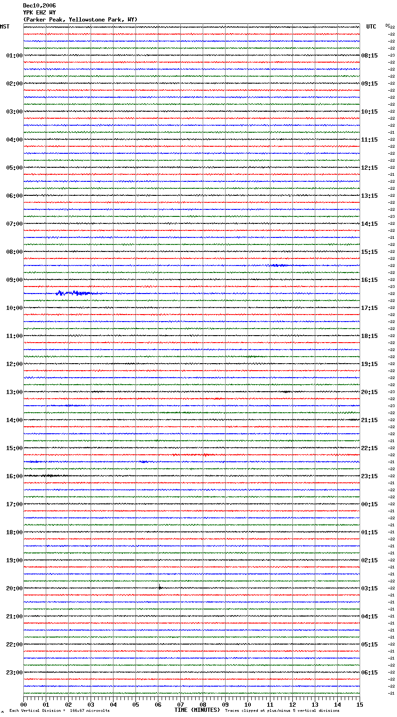397x717 pixels.
Task: Click the date header 'Dec10,2006'
Action: point(39,6)
